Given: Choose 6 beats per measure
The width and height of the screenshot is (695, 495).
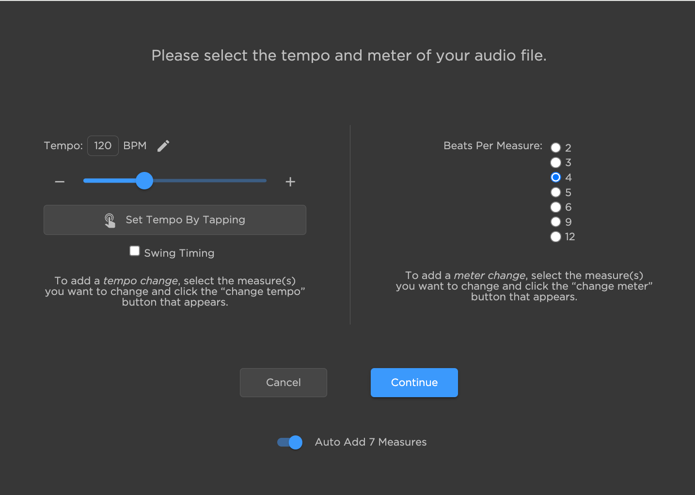Looking at the screenshot, I should pyautogui.click(x=555, y=207).
